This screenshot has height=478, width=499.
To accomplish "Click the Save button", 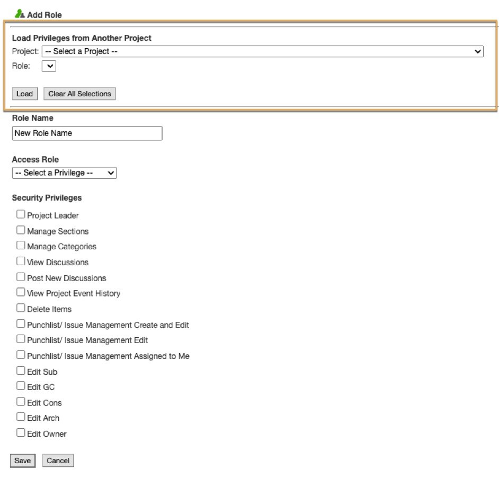I will (23, 461).
